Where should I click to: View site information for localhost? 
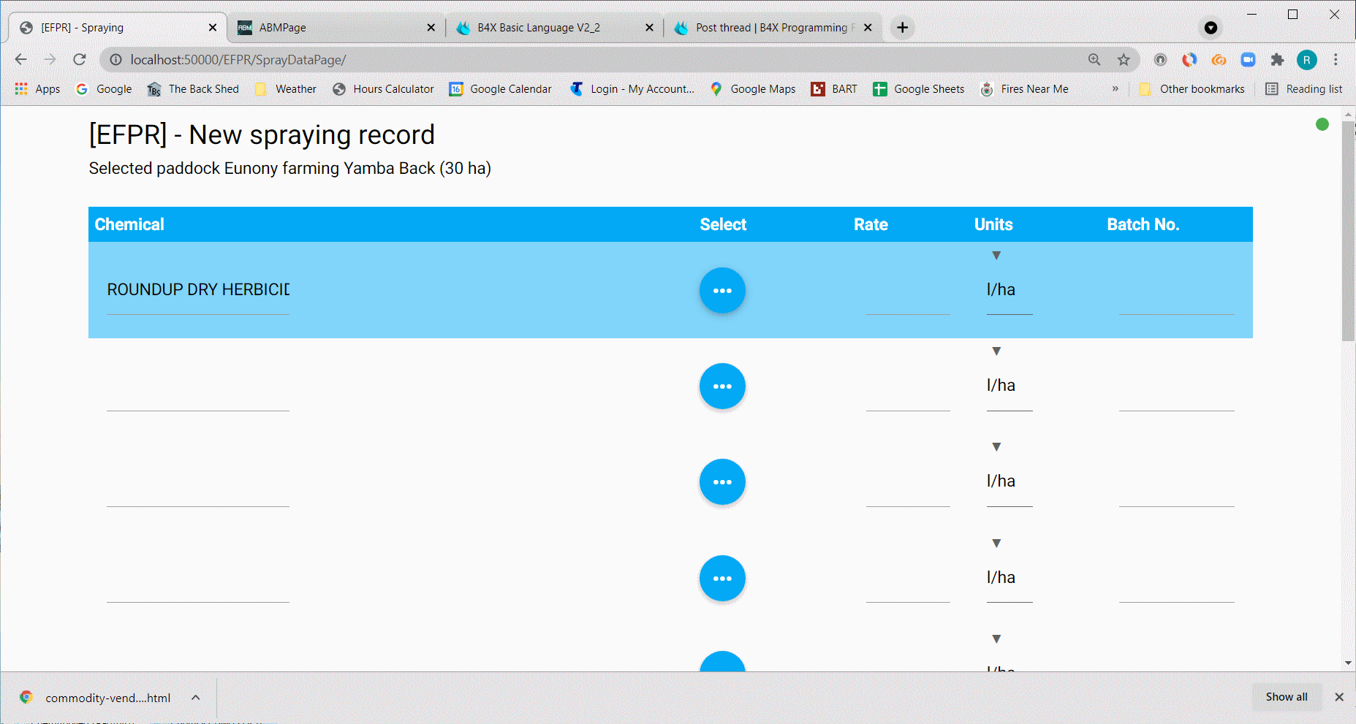click(x=115, y=60)
